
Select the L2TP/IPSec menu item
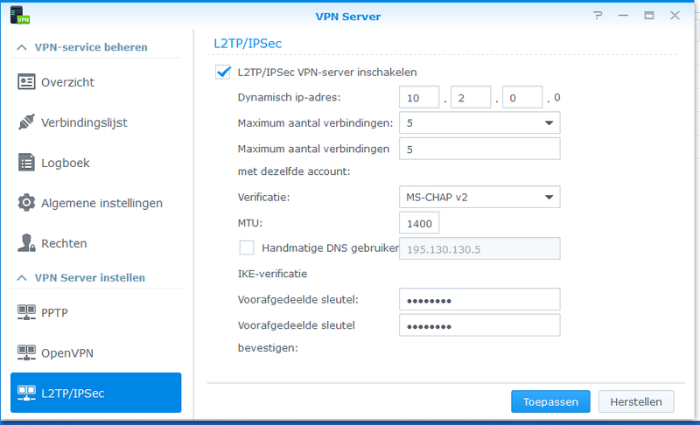click(x=95, y=393)
